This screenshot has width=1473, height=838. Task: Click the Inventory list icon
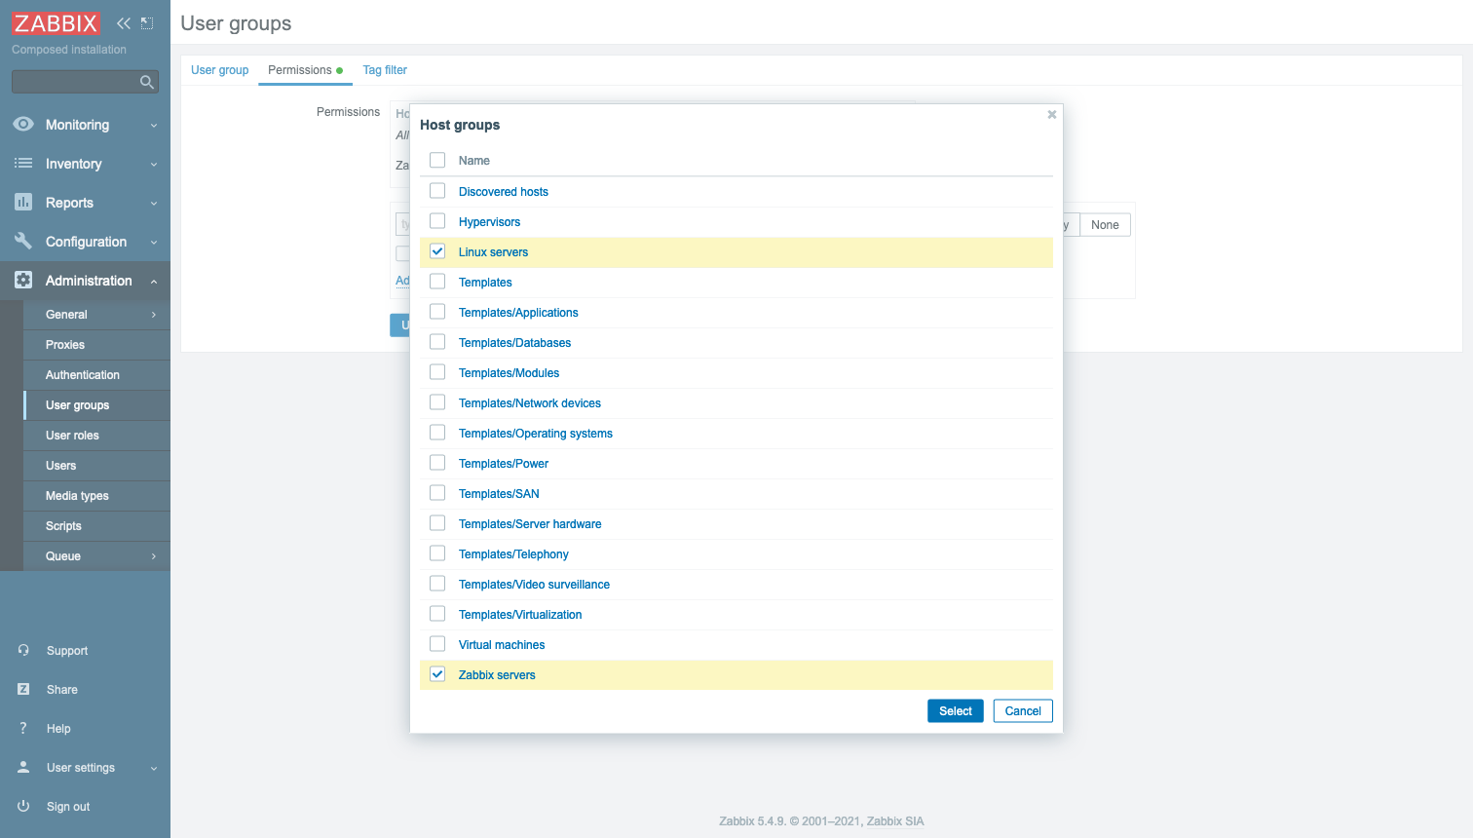pos(23,163)
